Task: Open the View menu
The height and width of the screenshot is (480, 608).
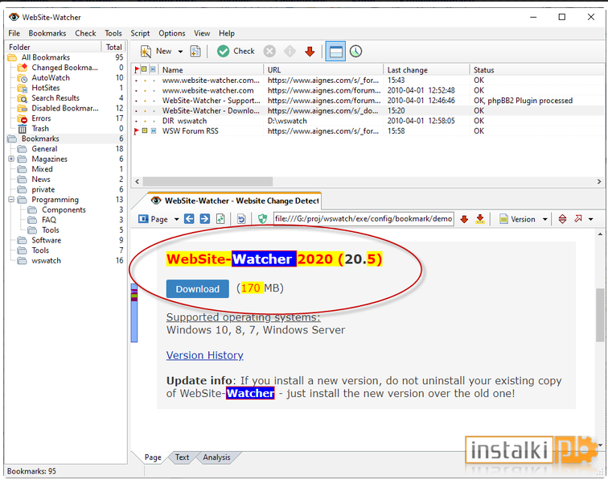Action: point(202,33)
